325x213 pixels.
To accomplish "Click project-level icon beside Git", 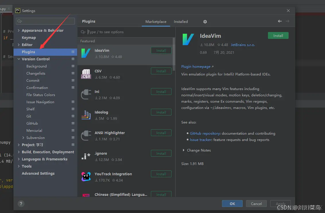I will coord(73,116).
